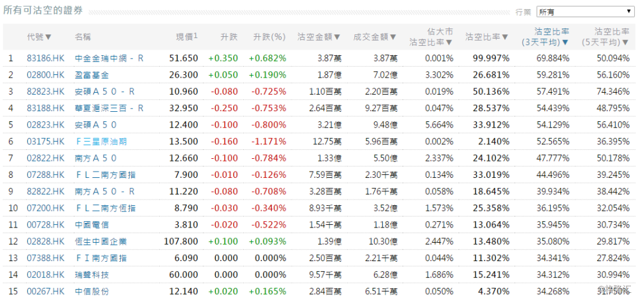Click the 名稱 column header
Image resolution: width=636 pixels, height=298 pixels.
pyautogui.click(x=83, y=37)
